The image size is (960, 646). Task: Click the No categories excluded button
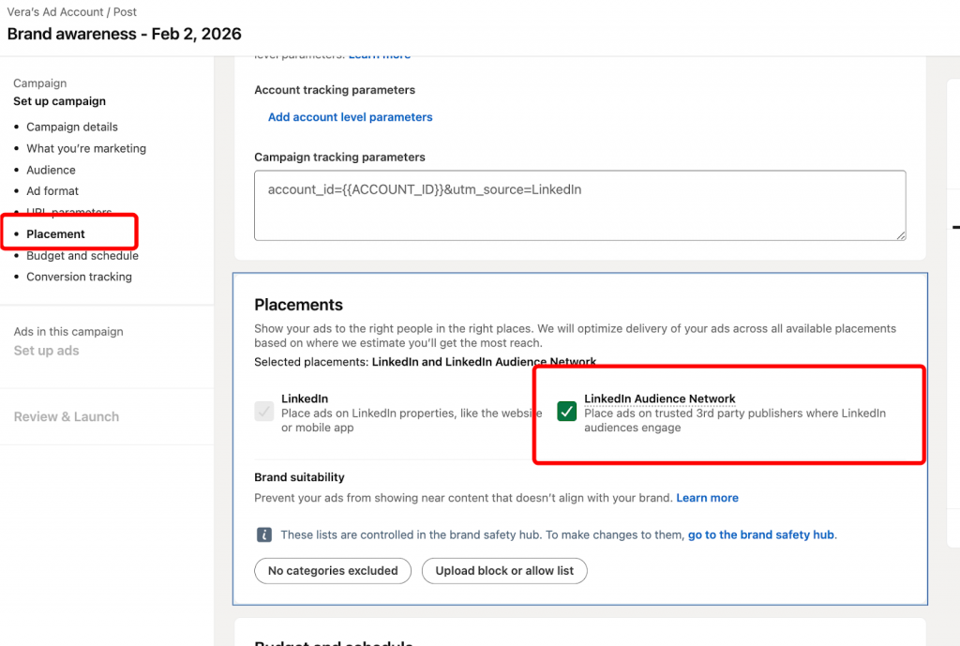coord(332,571)
